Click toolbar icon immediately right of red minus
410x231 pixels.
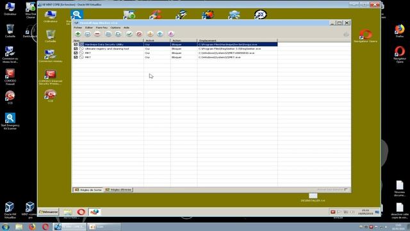tap(108, 34)
